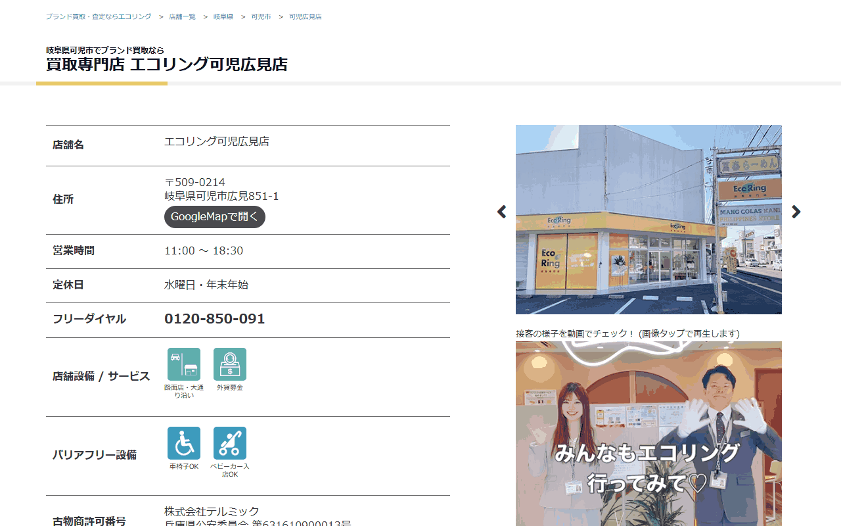Open the ブランド買取・査定ならエコリング breadcrumb link
The image size is (841, 526).
click(x=99, y=16)
